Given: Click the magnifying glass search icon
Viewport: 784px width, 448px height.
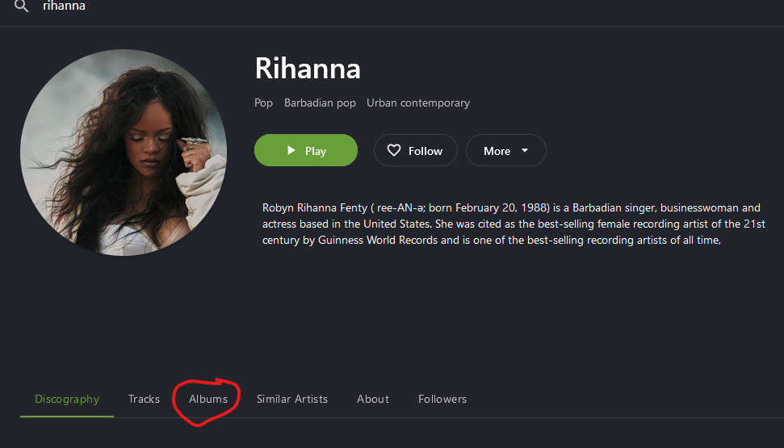Looking at the screenshot, I should 21,6.
